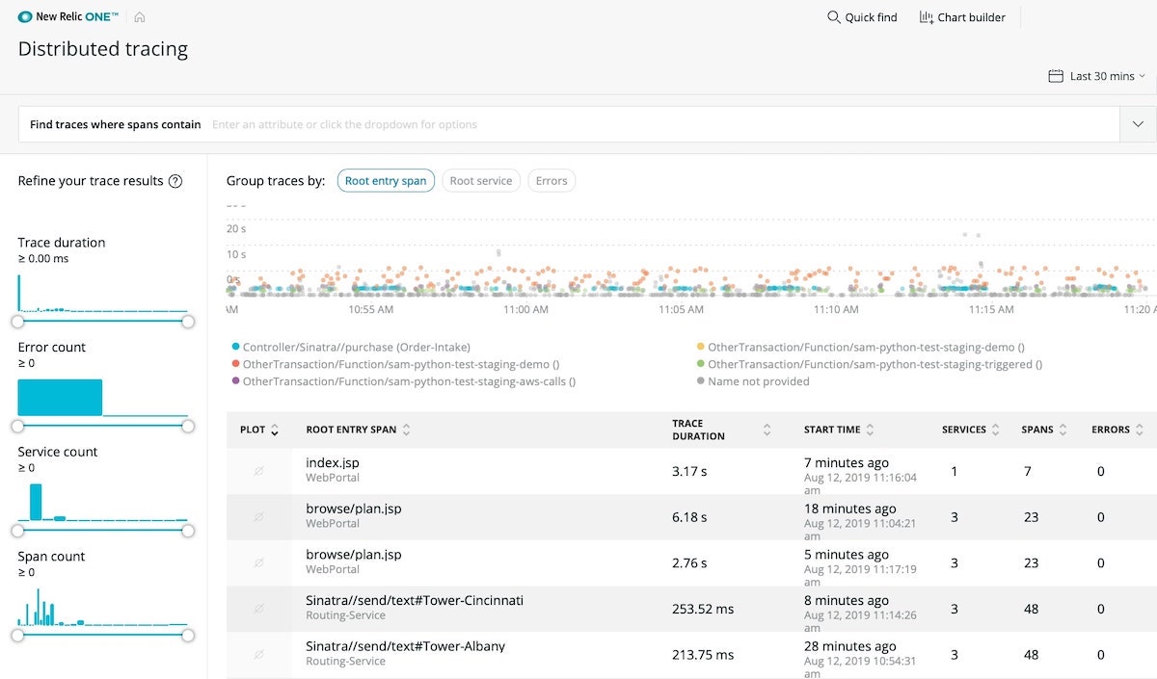1157x679 pixels.
Task: Toggle sam-python-test-staging-triggered green legend dot
Action: click(x=700, y=365)
